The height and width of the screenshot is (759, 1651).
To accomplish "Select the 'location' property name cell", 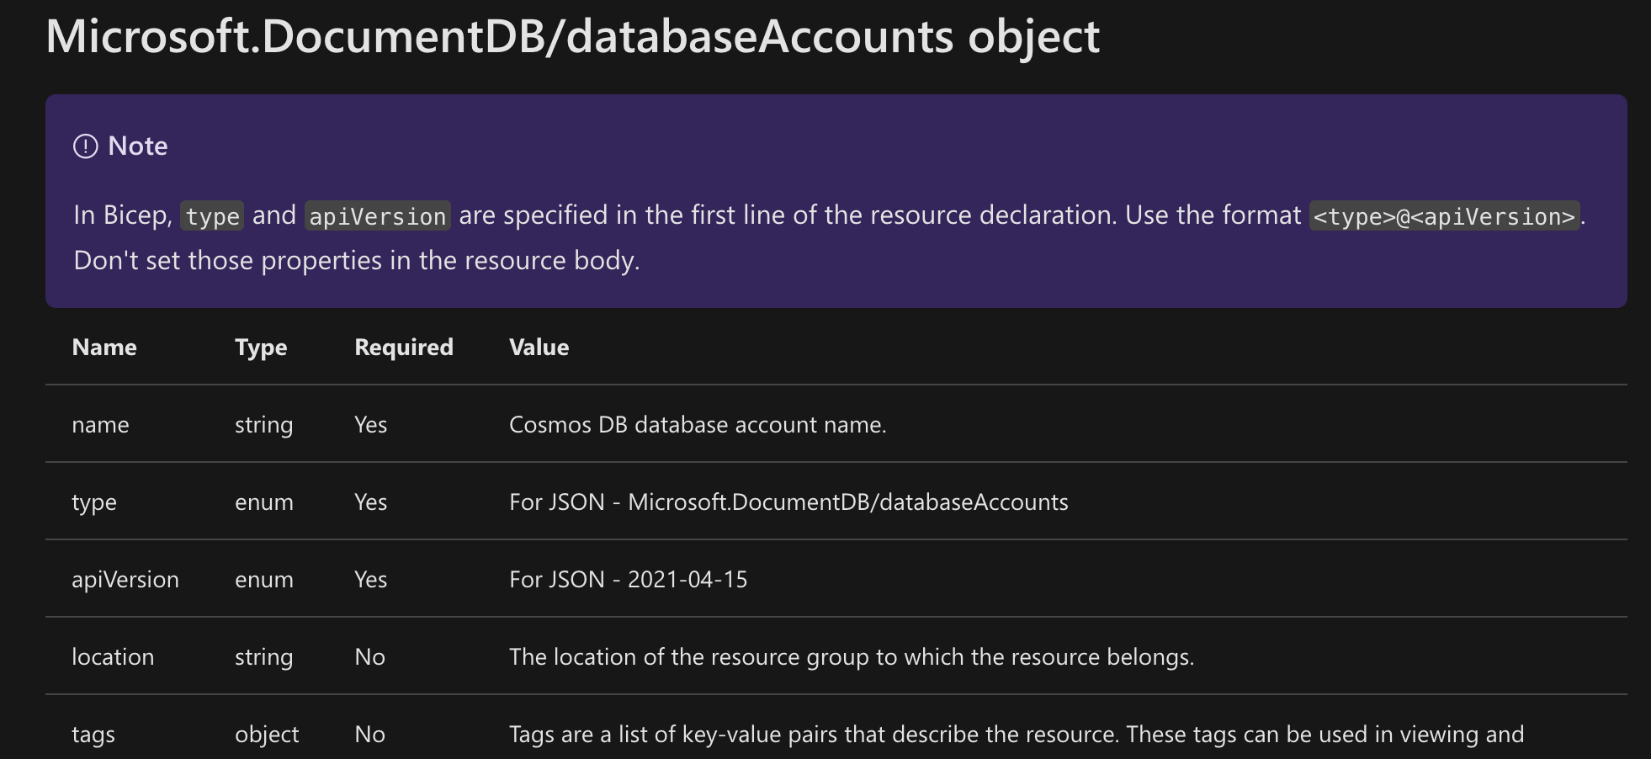I will coord(113,657).
